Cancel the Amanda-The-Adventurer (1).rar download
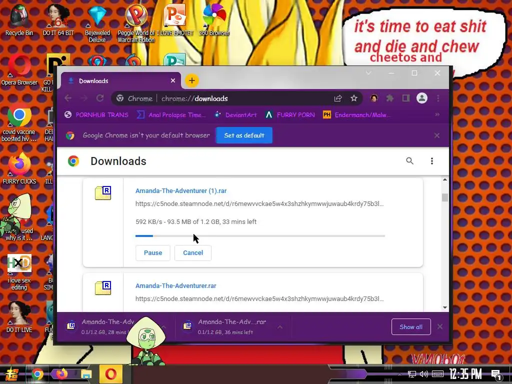This screenshot has width=512, height=384. 193,252
